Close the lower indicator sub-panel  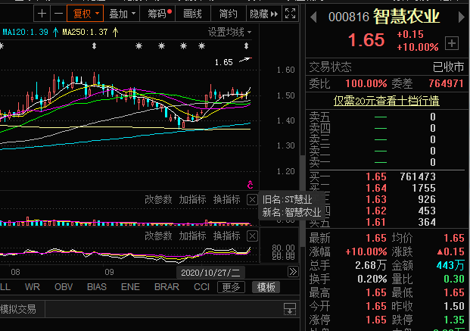point(252,236)
